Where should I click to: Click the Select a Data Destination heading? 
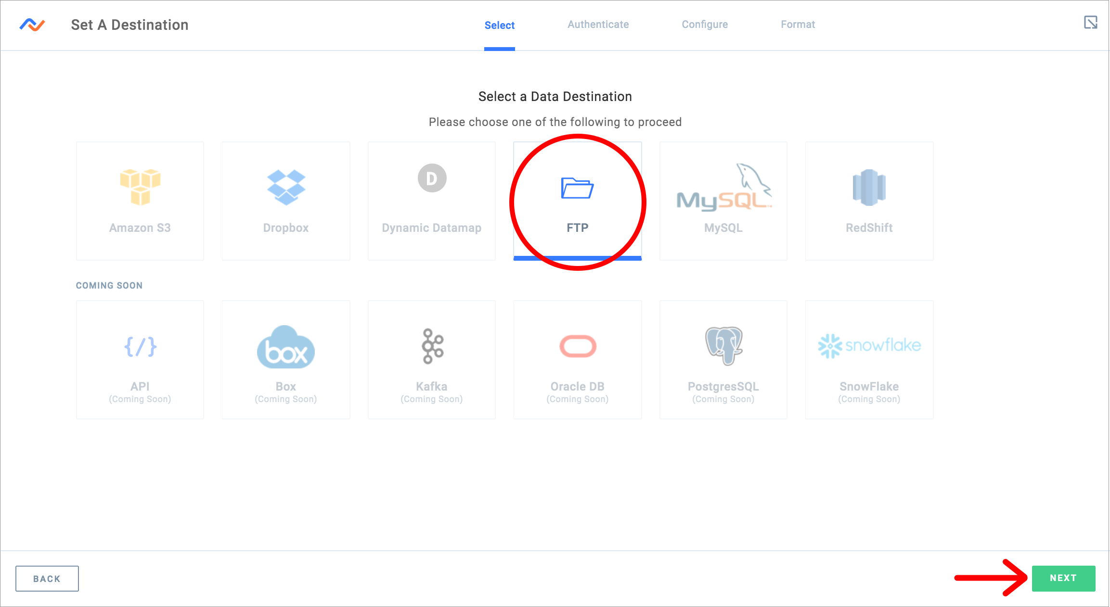(555, 97)
